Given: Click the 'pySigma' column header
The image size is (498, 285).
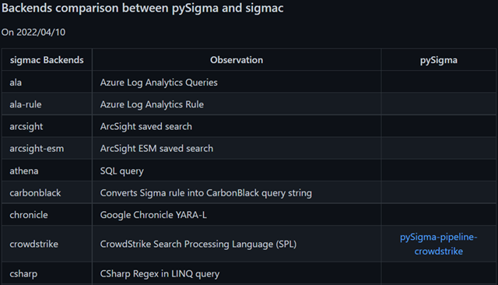Looking at the screenshot, I should click(x=439, y=60).
